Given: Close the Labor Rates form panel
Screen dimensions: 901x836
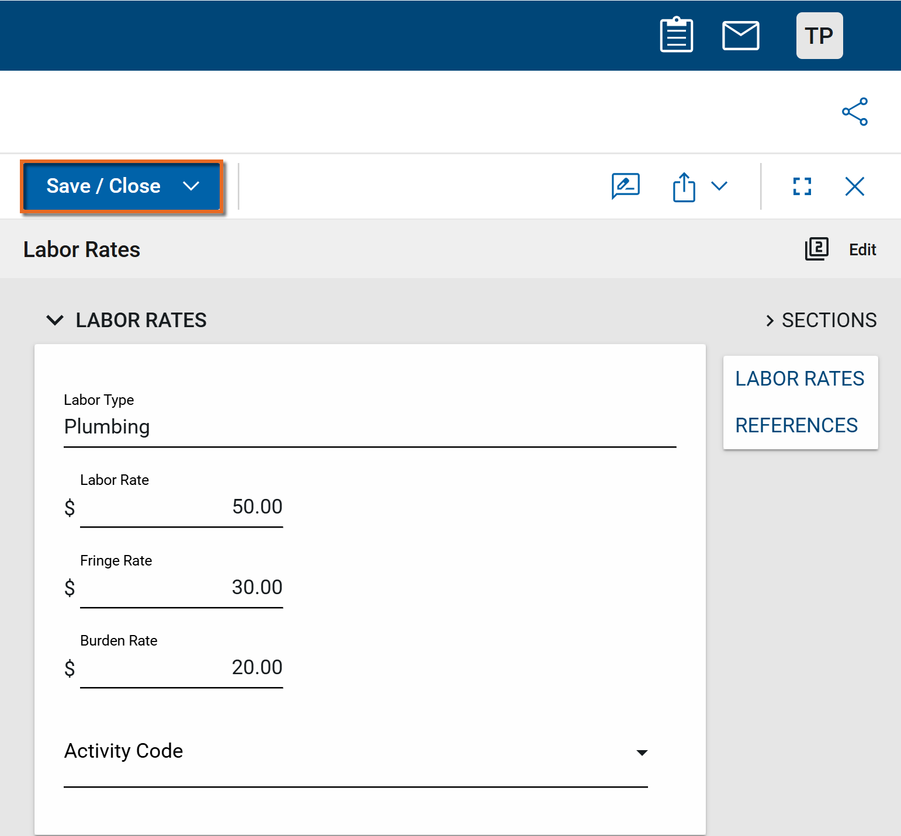Looking at the screenshot, I should 854,186.
